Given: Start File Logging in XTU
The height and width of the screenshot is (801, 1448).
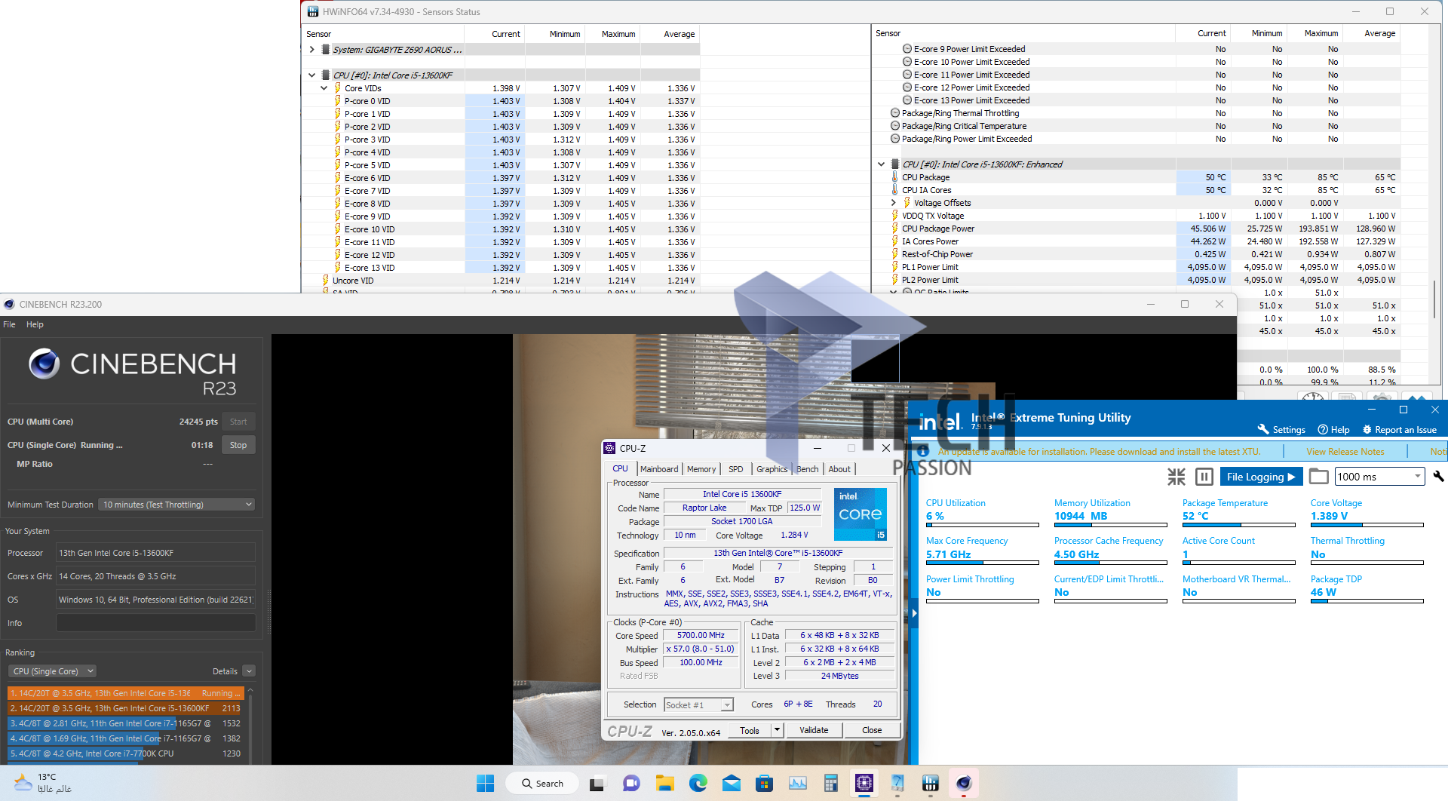Looking at the screenshot, I should (x=1260, y=477).
